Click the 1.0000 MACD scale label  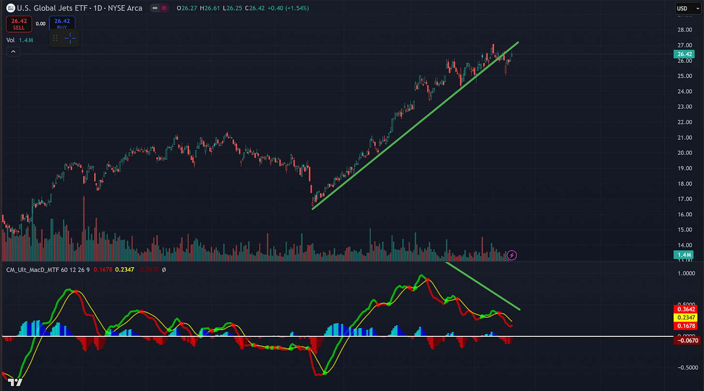(686, 273)
